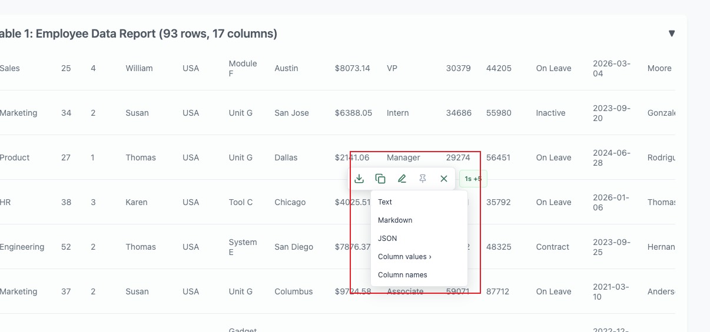
Task: Choose Column names from the copy menu
Action: click(x=419, y=275)
